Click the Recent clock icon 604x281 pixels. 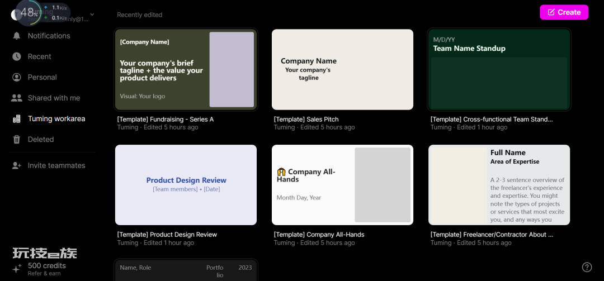pyautogui.click(x=17, y=56)
